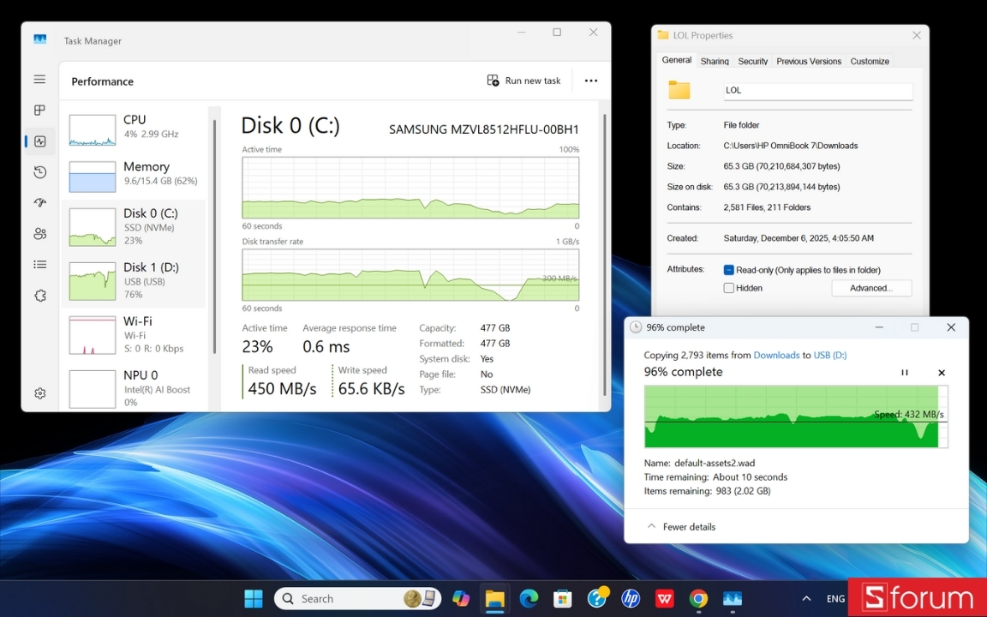Open Services page puzzle icon
This screenshot has width=987, height=617.
[39, 296]
